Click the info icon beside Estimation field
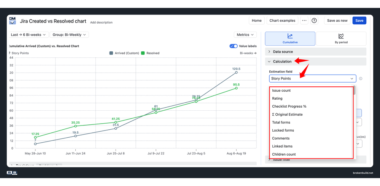Screen dimensions: 380x186 pos(361,78)
